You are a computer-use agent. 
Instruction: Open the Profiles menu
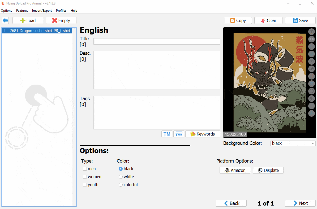(61, 11)
